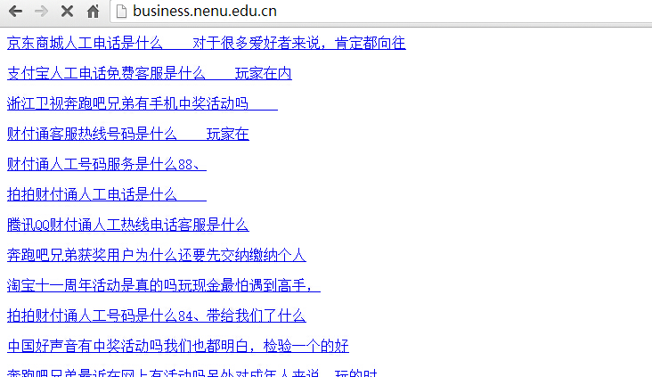Image resolution: width=652 pixels, height=377 pixels.
Task: Open the link starting with 淘宝十一周年活动是真的吗
Action: 164,285
